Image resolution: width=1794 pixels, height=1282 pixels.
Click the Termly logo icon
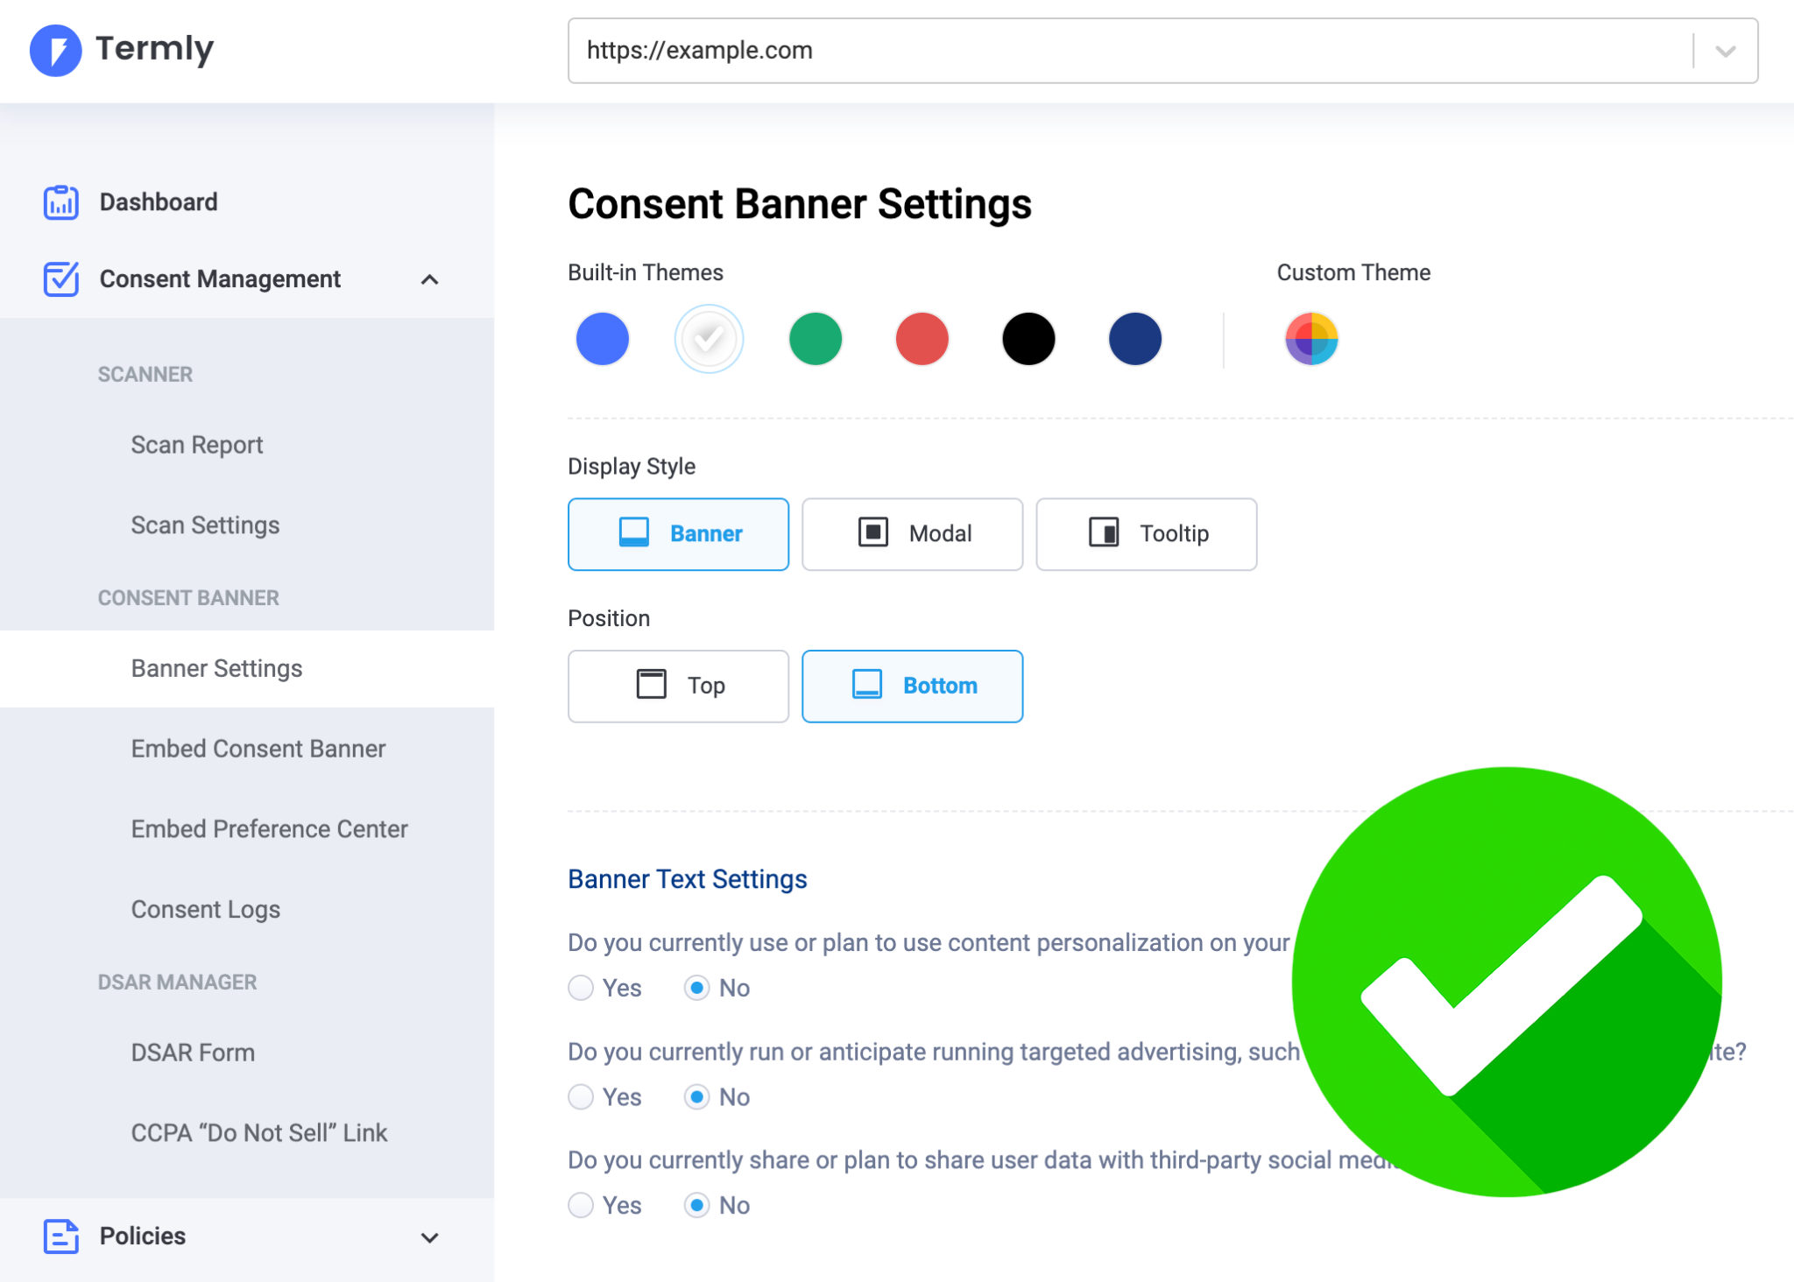pyautogui.click(x=55, y=50)
